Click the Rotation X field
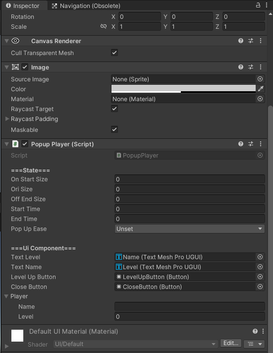 [x=140, y=17]
